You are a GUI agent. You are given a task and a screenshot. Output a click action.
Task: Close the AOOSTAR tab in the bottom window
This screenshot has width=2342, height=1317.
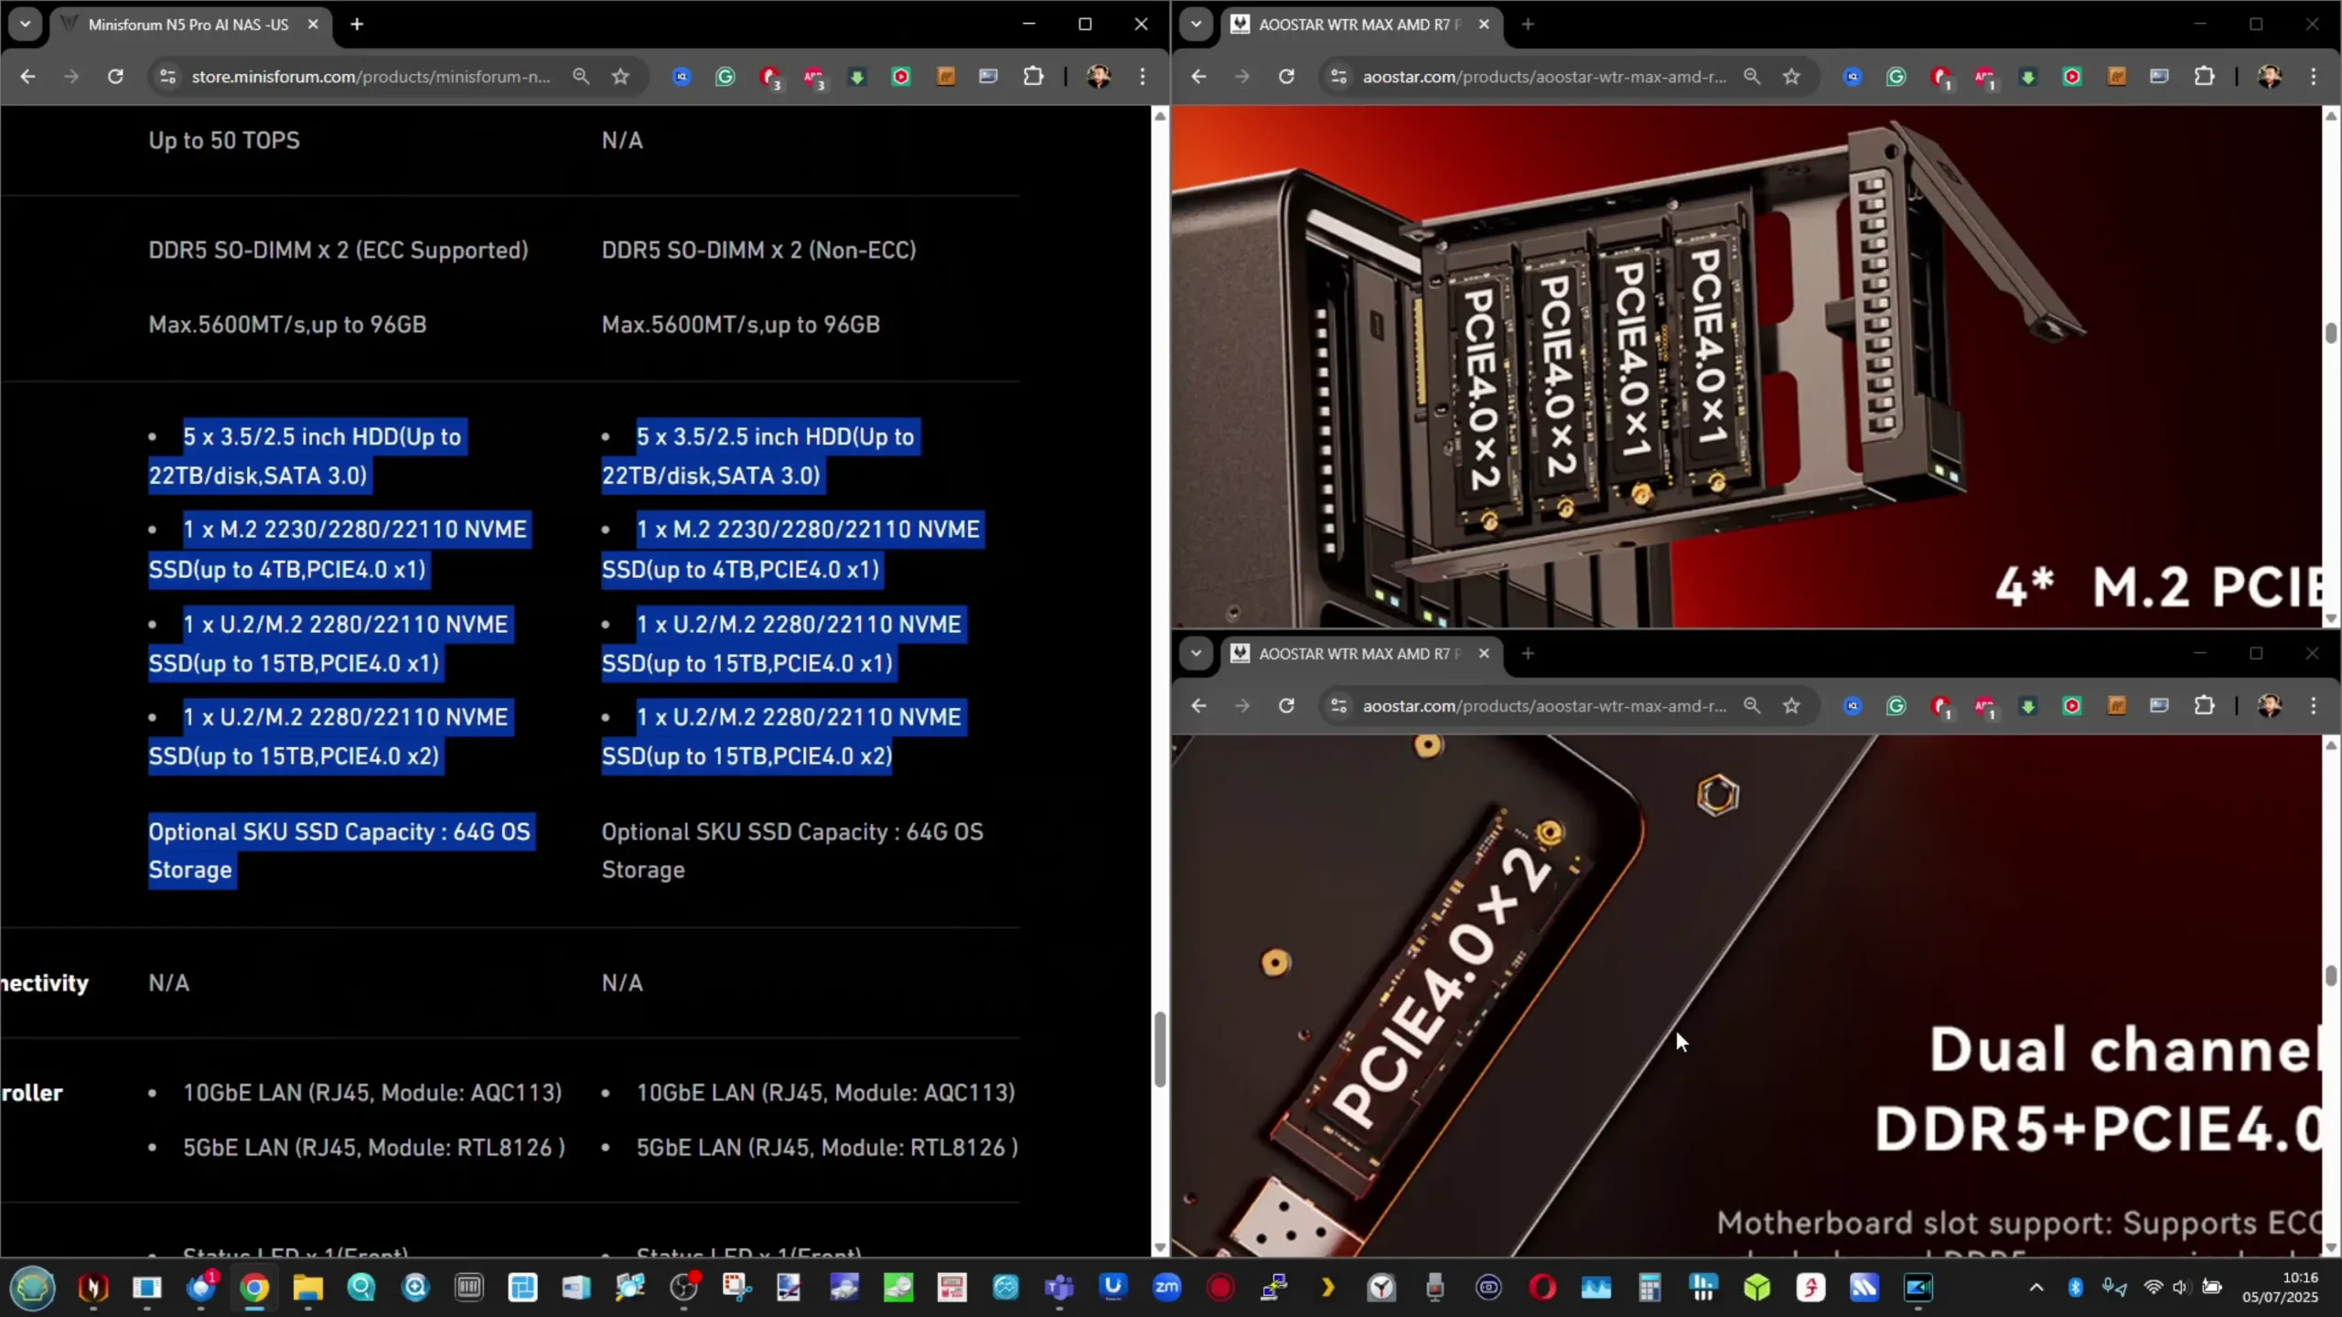point(1484,654)
